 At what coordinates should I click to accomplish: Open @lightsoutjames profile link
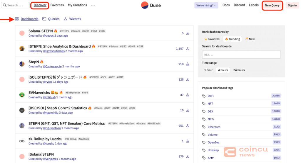54,51
